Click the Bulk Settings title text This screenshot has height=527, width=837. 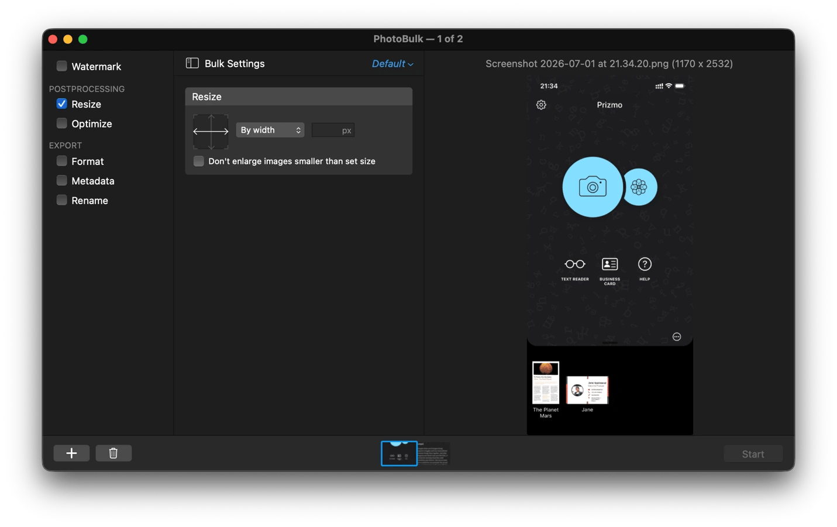coord(235,64)
